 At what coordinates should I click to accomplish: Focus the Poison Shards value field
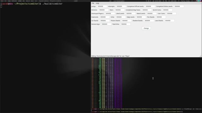126,21
